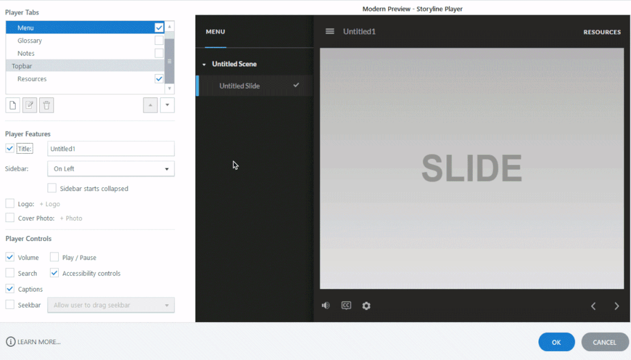This screenshot has width=631, height=360.
Task: Toggle the Title checkbox
Action: pos(9,148)
